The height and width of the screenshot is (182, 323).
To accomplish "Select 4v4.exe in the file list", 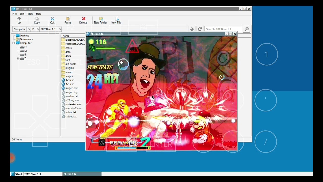I will coord(68,84).
